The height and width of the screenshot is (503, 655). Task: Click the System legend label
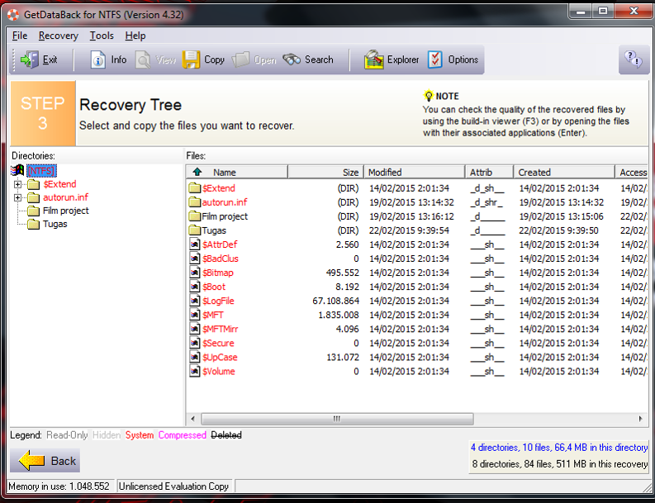[x=140, y=435]
